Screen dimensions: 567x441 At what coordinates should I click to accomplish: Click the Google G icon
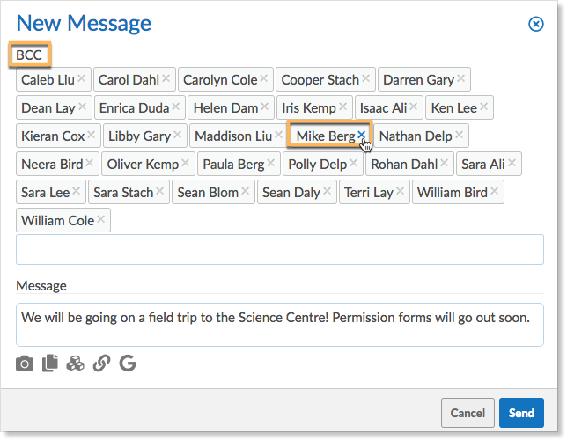tap(128, 363)
